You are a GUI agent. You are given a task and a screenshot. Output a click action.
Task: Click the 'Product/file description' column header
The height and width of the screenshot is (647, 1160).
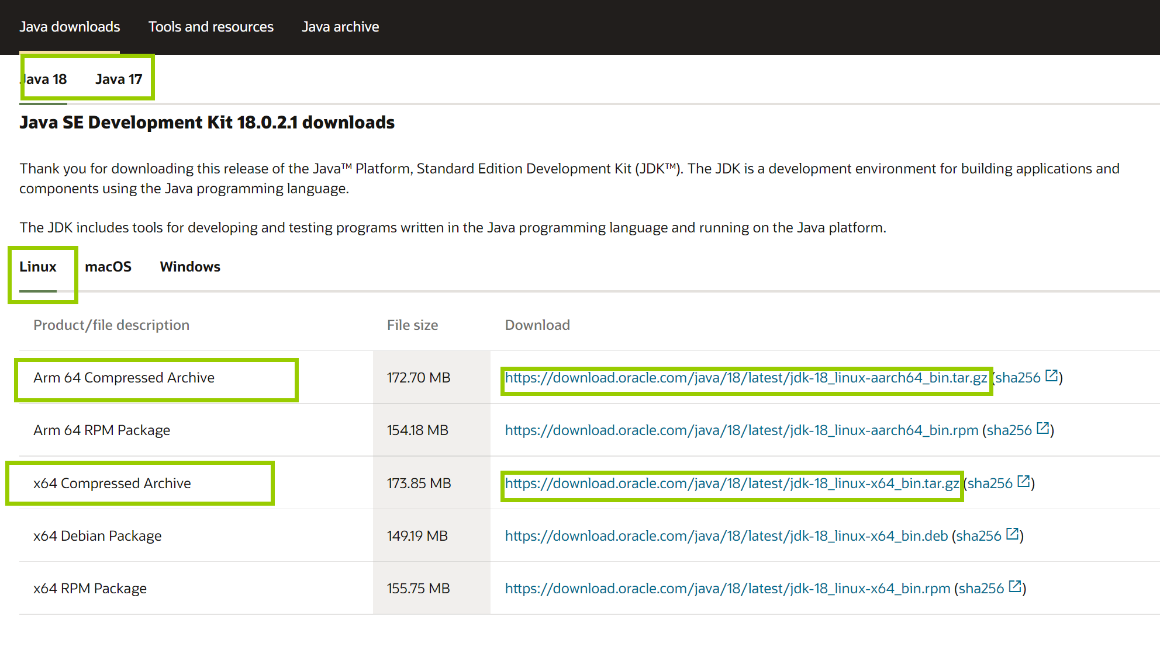click(x=112, y=325)
